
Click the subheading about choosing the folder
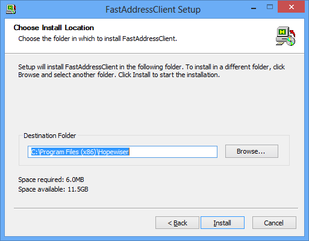pos(98,39)
